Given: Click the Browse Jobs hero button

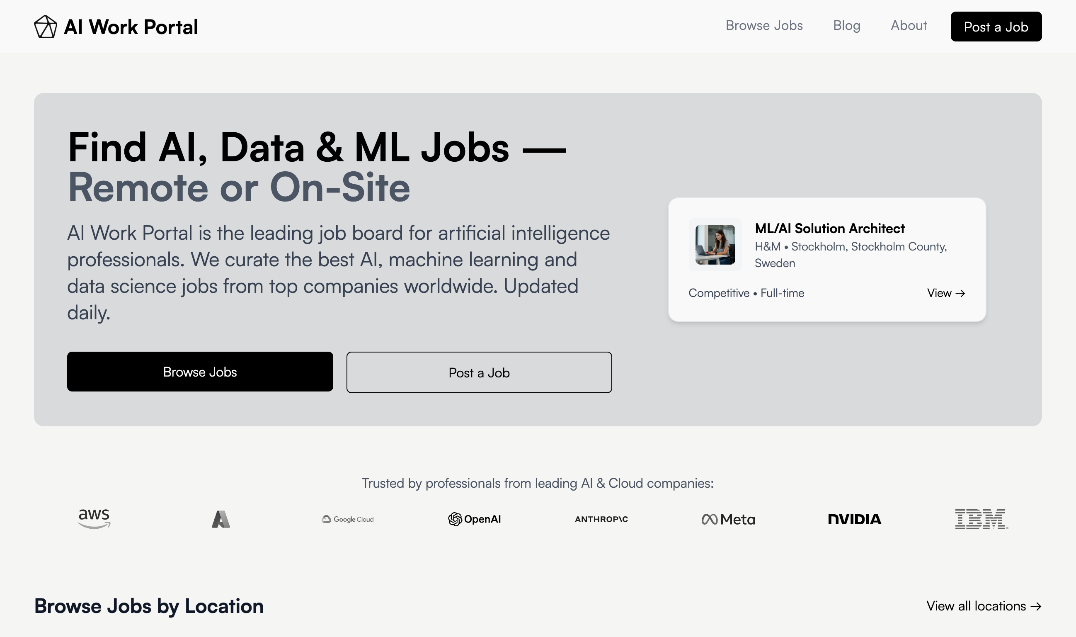Looking at the screenshot, I should 199,372.
